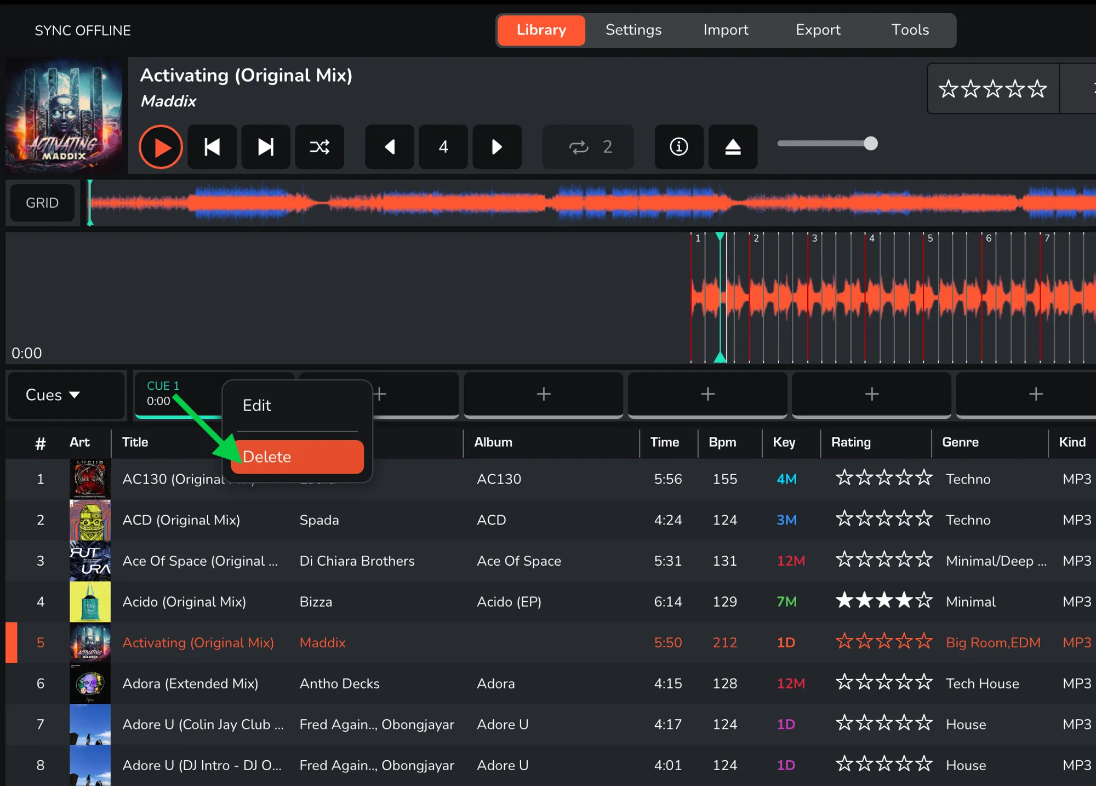Sort the track list by Bpm column
Viewport: 1096px width, 786px height.
pos(722,442)
